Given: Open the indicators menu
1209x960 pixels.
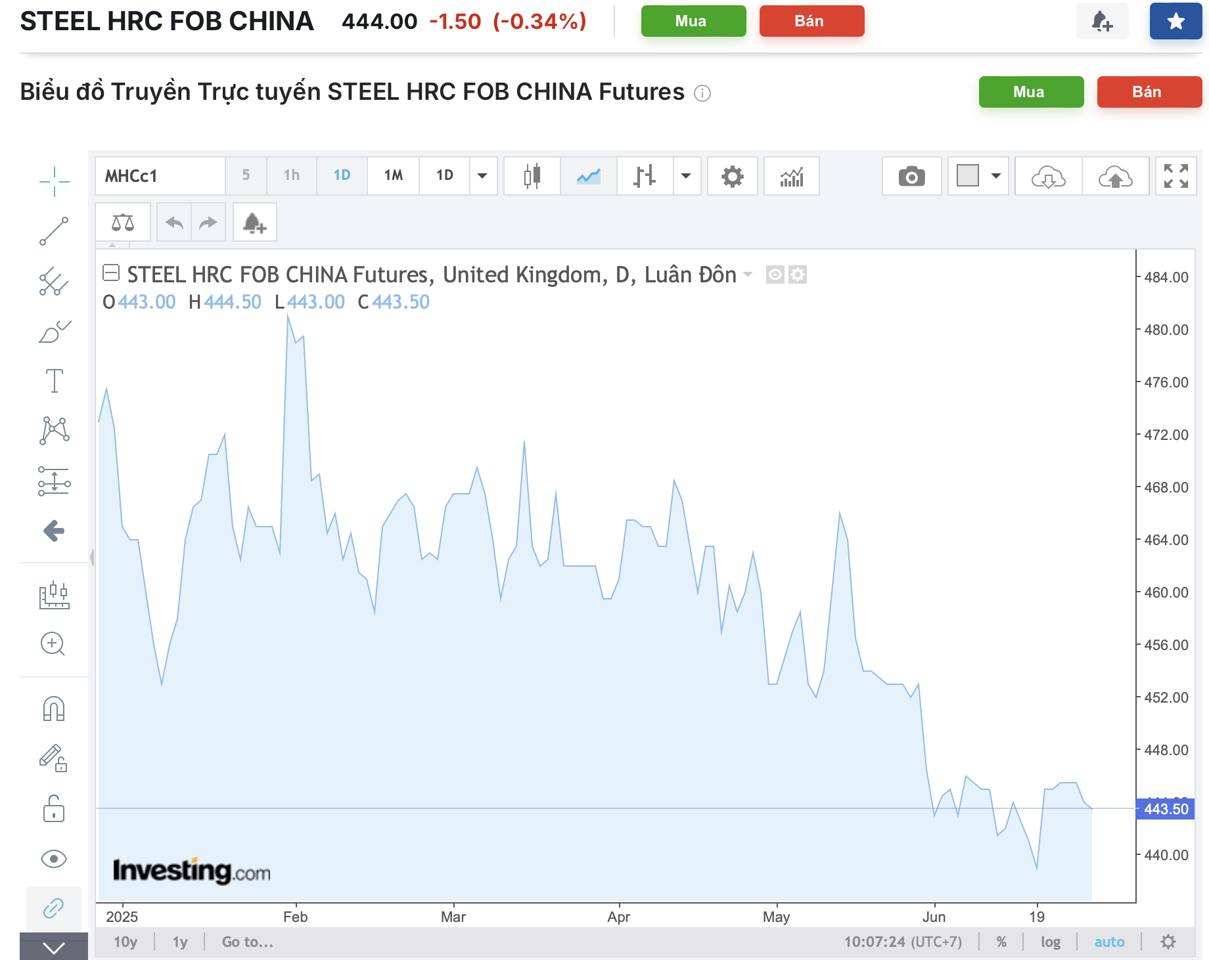Looking at the screenshot, I should pos(792,176).
